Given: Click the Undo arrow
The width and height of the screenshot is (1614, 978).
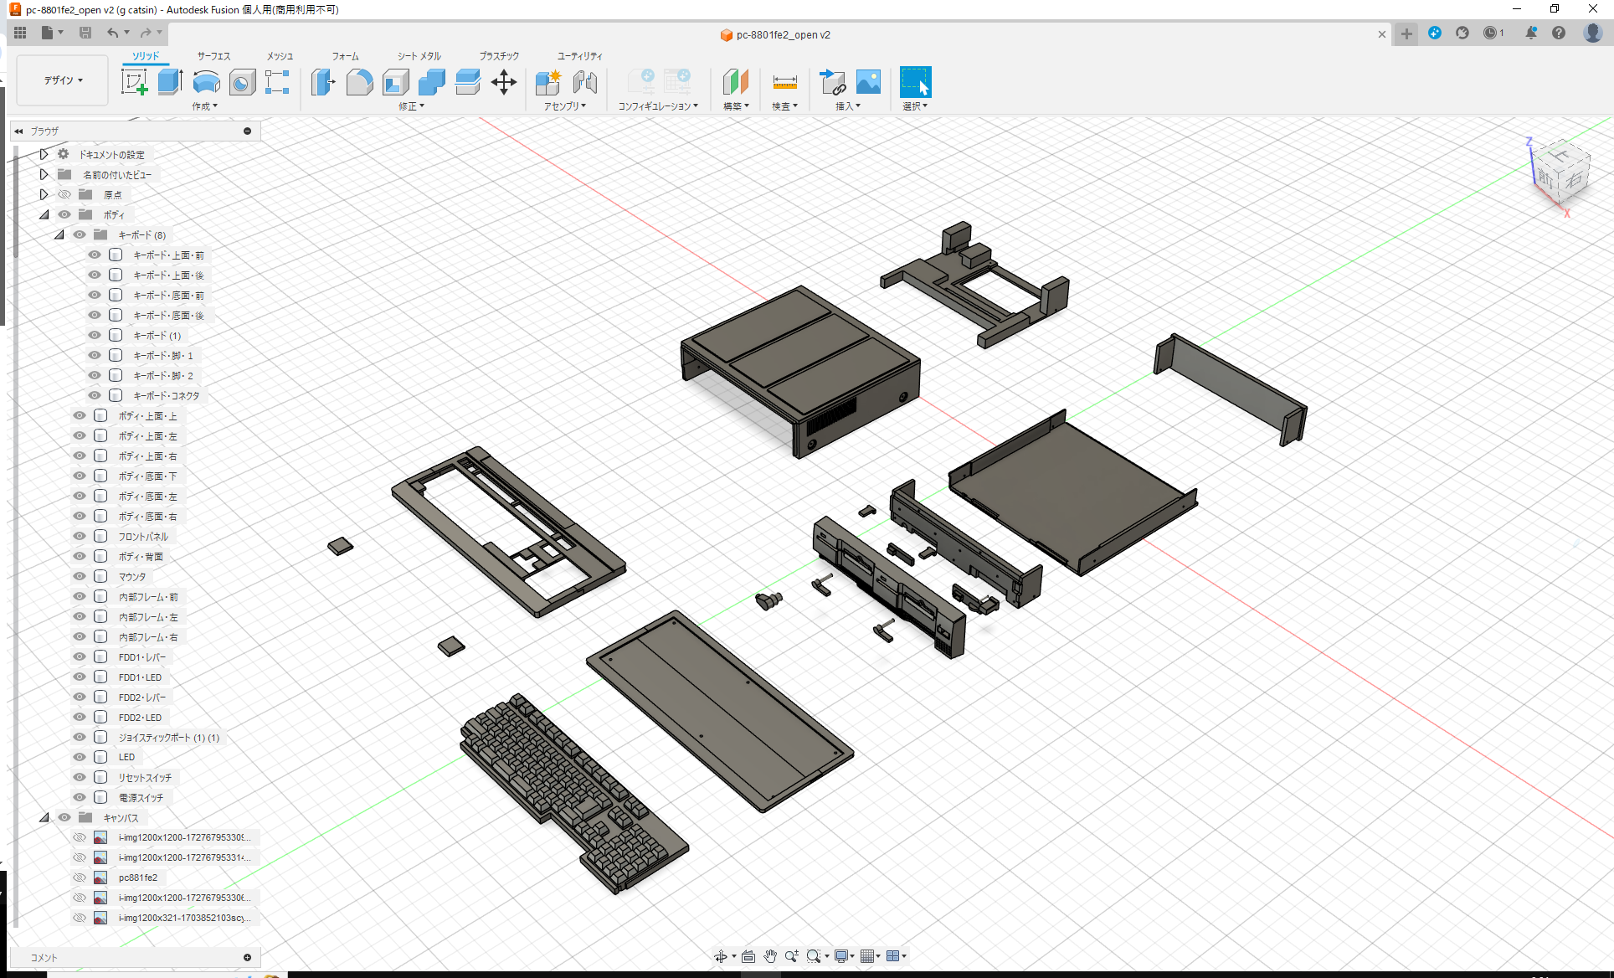Looking at the screenshot, I should click(x=114, y=33).
